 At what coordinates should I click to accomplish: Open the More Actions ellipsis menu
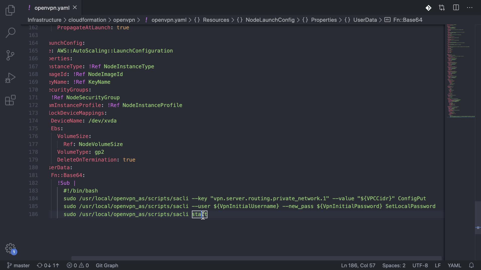point(470,8)
